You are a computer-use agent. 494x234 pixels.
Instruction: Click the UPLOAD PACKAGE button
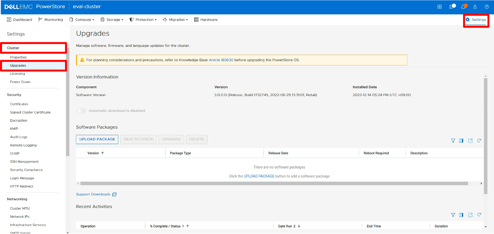(97, 139)
